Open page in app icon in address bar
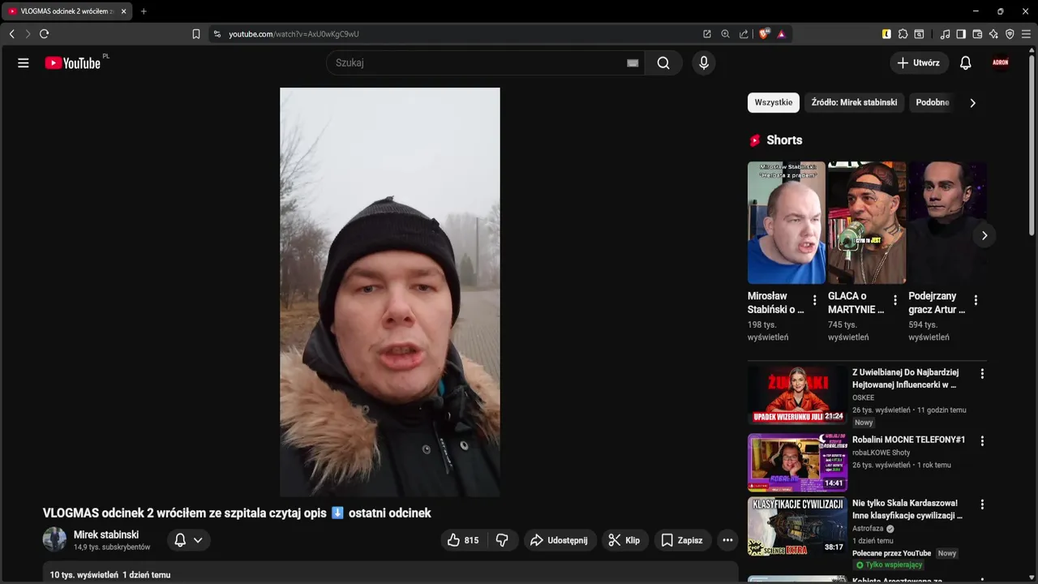Viewport: 1038px width, 584px height. (x=707, y=34)
